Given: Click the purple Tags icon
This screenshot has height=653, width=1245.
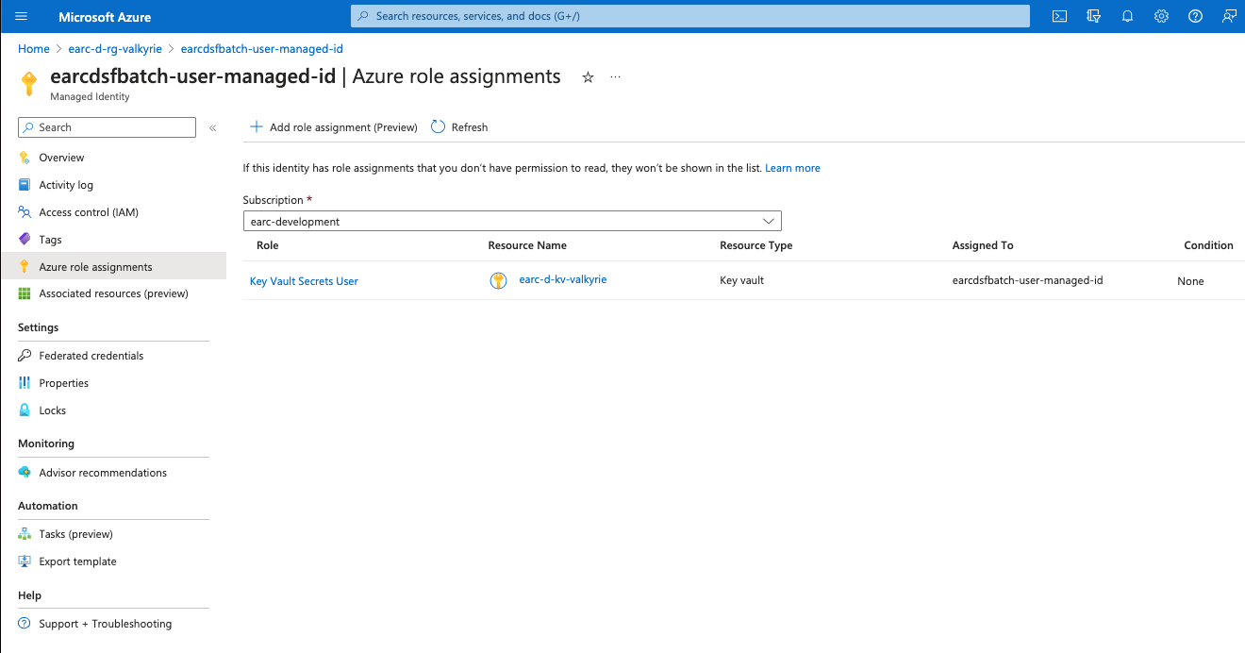Looking at the screenshot, I should [25, 240].
